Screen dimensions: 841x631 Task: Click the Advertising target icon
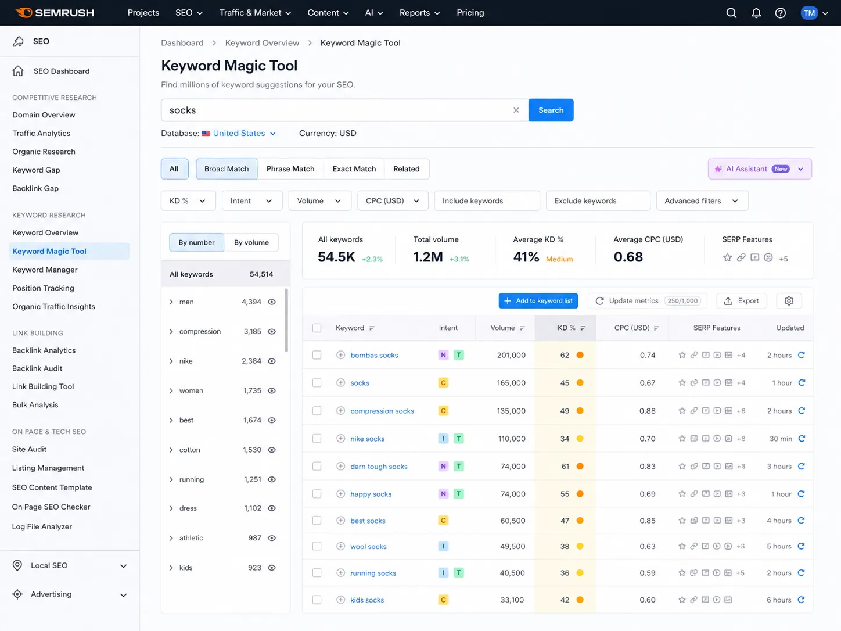(x=17, y=594)
